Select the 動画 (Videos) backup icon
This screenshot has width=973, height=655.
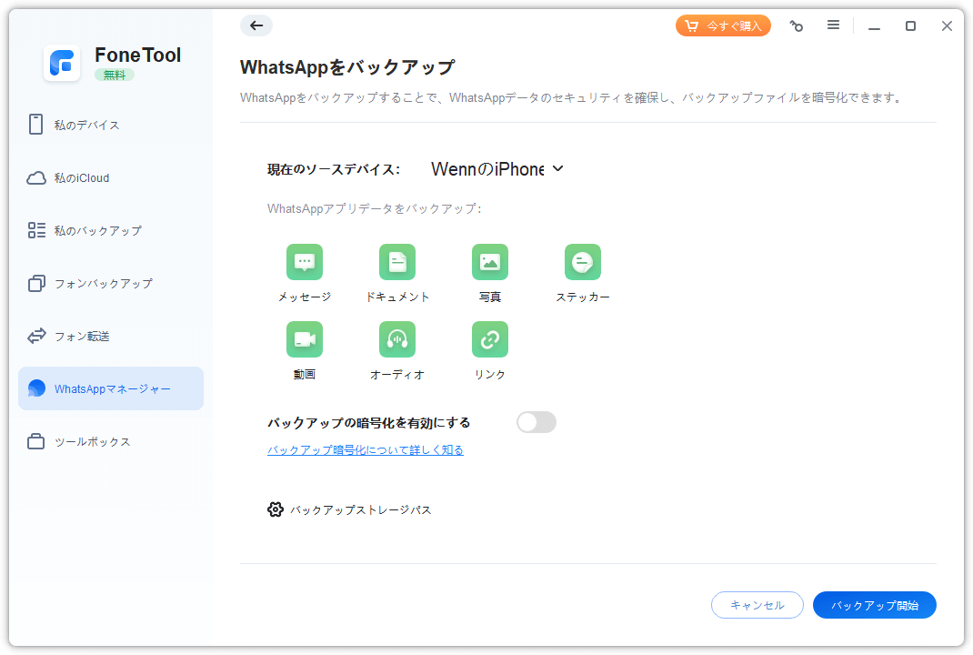(x=305, y=339)
